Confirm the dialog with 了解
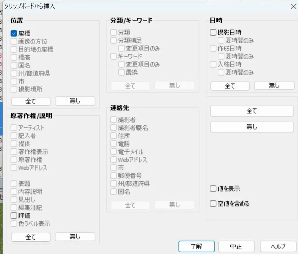This screenshot has width=298, height=254. click(196, 247)
